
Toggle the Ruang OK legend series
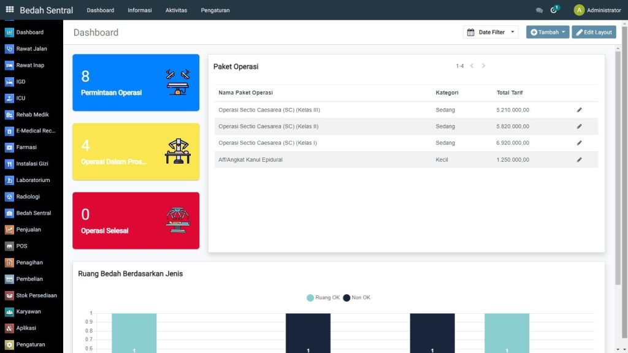[323, 298]
